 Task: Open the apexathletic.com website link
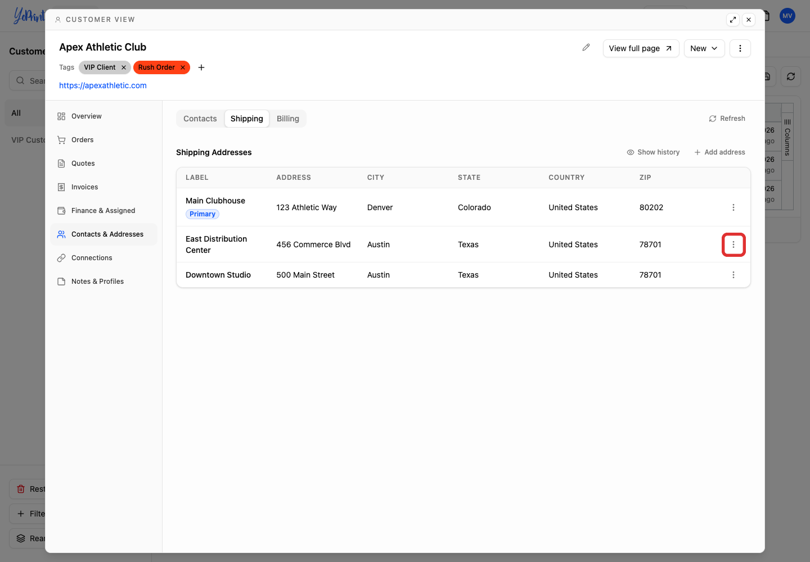click(103, 85)
